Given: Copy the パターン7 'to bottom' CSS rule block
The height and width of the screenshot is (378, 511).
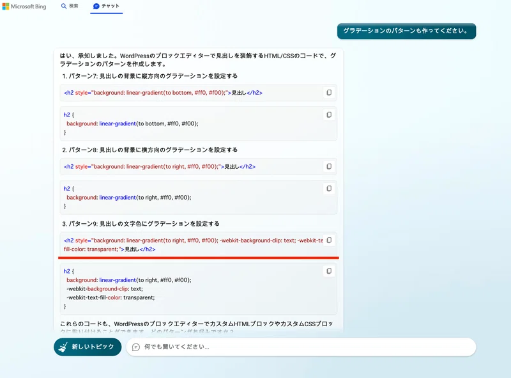Looking at the screenshot, I should [329, 115].
